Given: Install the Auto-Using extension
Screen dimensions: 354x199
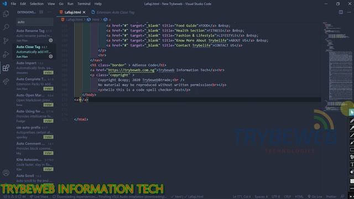Looking at the screenshot, I should point(48,121).
